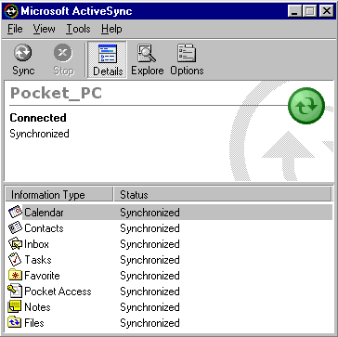Sort by the Status column header
This screenshot has height=337, width=338.
[223, 195]
